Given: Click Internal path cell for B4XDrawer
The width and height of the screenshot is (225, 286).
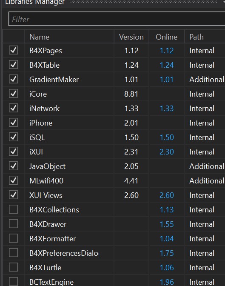Looking at the screenshot, I should [202, 224].
